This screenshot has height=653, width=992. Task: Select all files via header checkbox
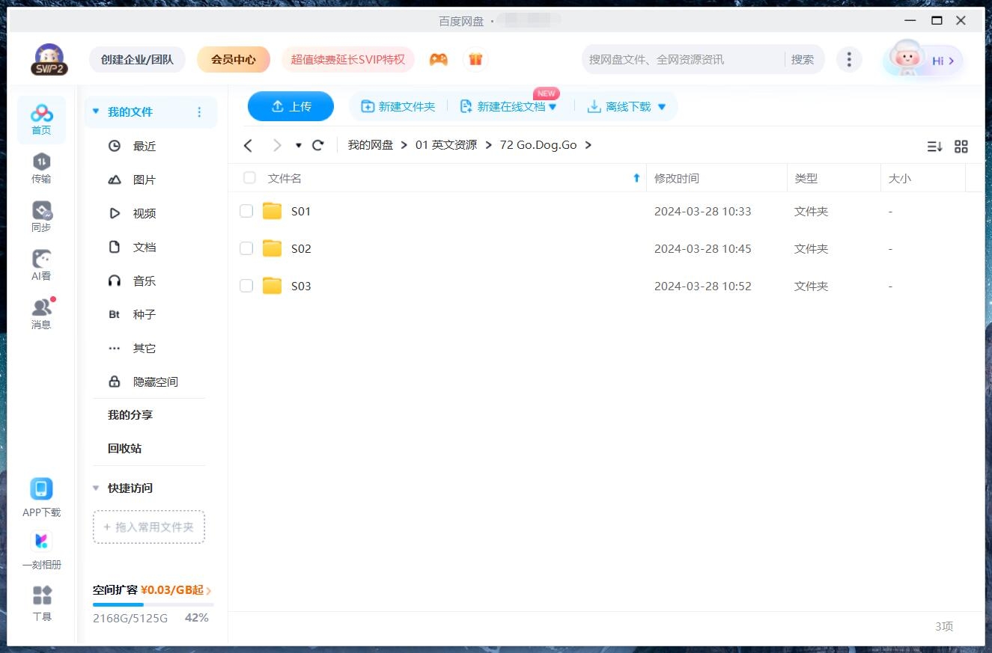tap(249, 178)
